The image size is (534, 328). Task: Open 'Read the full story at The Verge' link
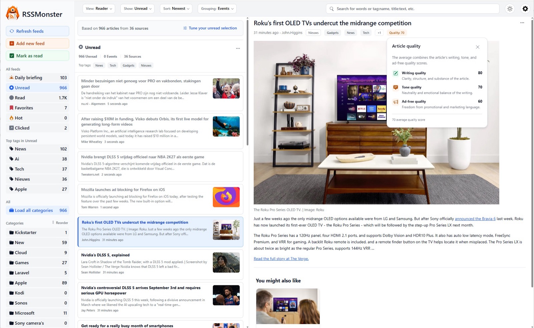[x=281, y=259]
